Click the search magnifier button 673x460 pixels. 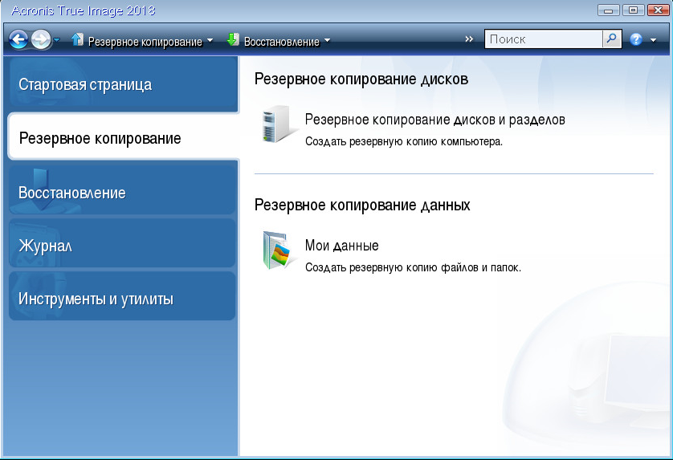(x=612, y=39)
